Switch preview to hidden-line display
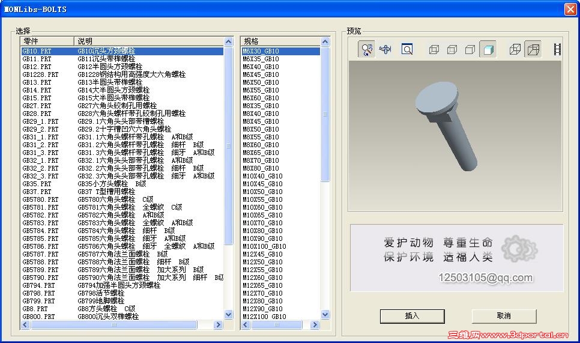580x343 pixels. (x=452, y=49)
